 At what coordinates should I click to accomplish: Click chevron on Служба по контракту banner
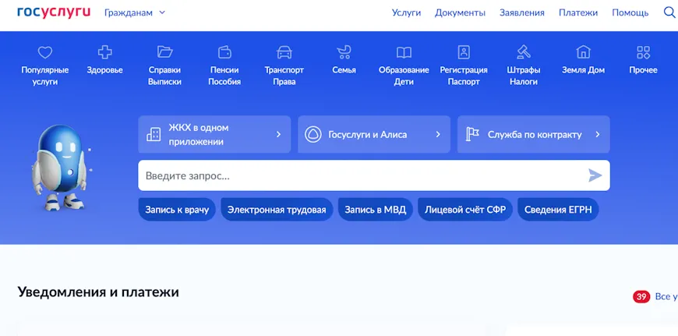598,135
